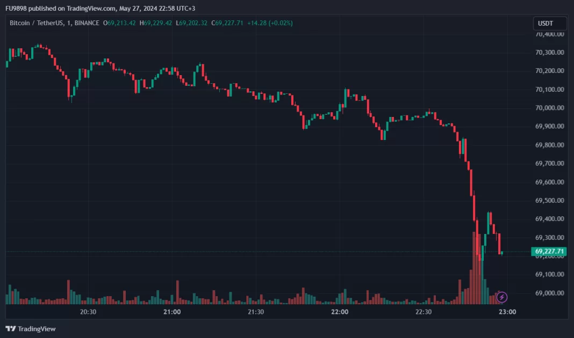Select the 22:00 time axis marker
Screen dimensions: 574x338
[340, 312]
